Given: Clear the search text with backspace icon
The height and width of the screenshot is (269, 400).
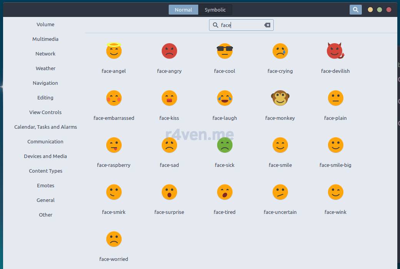Looking at the screenshot, I should [x=267, y=25].
